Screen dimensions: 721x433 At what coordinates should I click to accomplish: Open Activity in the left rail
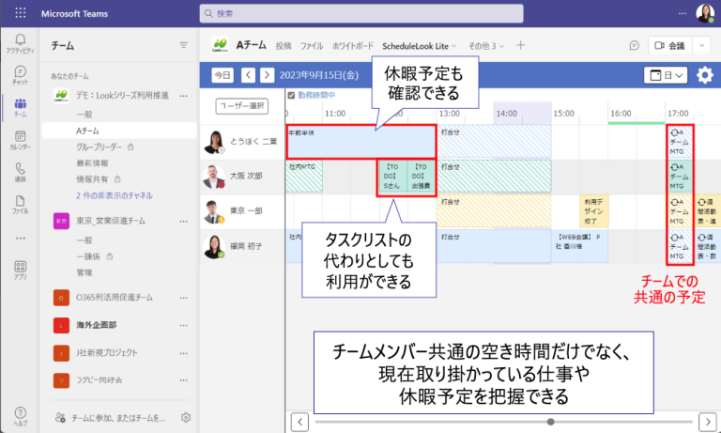[21, 44]
